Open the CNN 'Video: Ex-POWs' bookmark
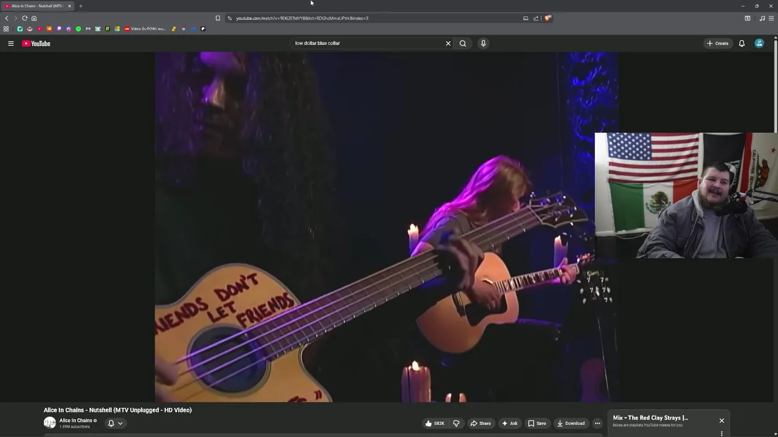This screenshot has height=437, width=778. point(145,29)
